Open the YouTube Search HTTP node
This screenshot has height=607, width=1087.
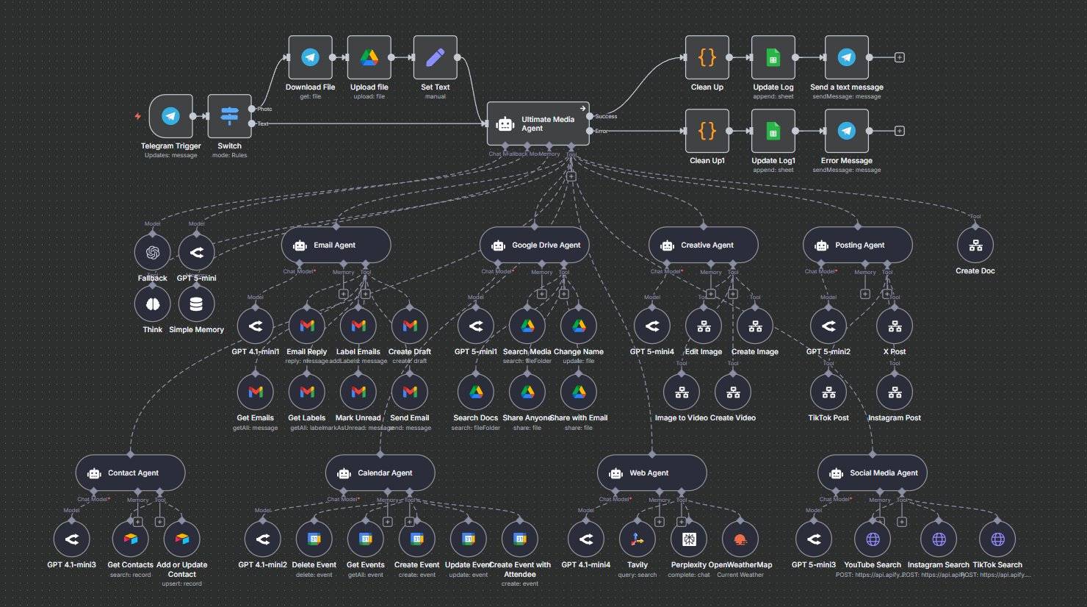tap(873, 539)
